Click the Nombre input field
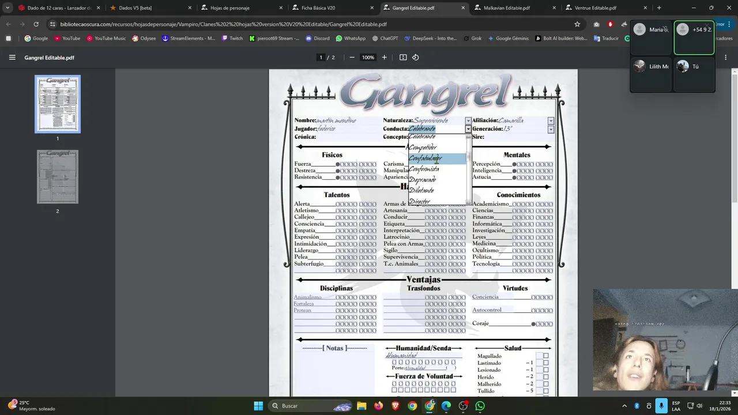The width and height of the screenshot is (738, 415). [x=348, y=121]
